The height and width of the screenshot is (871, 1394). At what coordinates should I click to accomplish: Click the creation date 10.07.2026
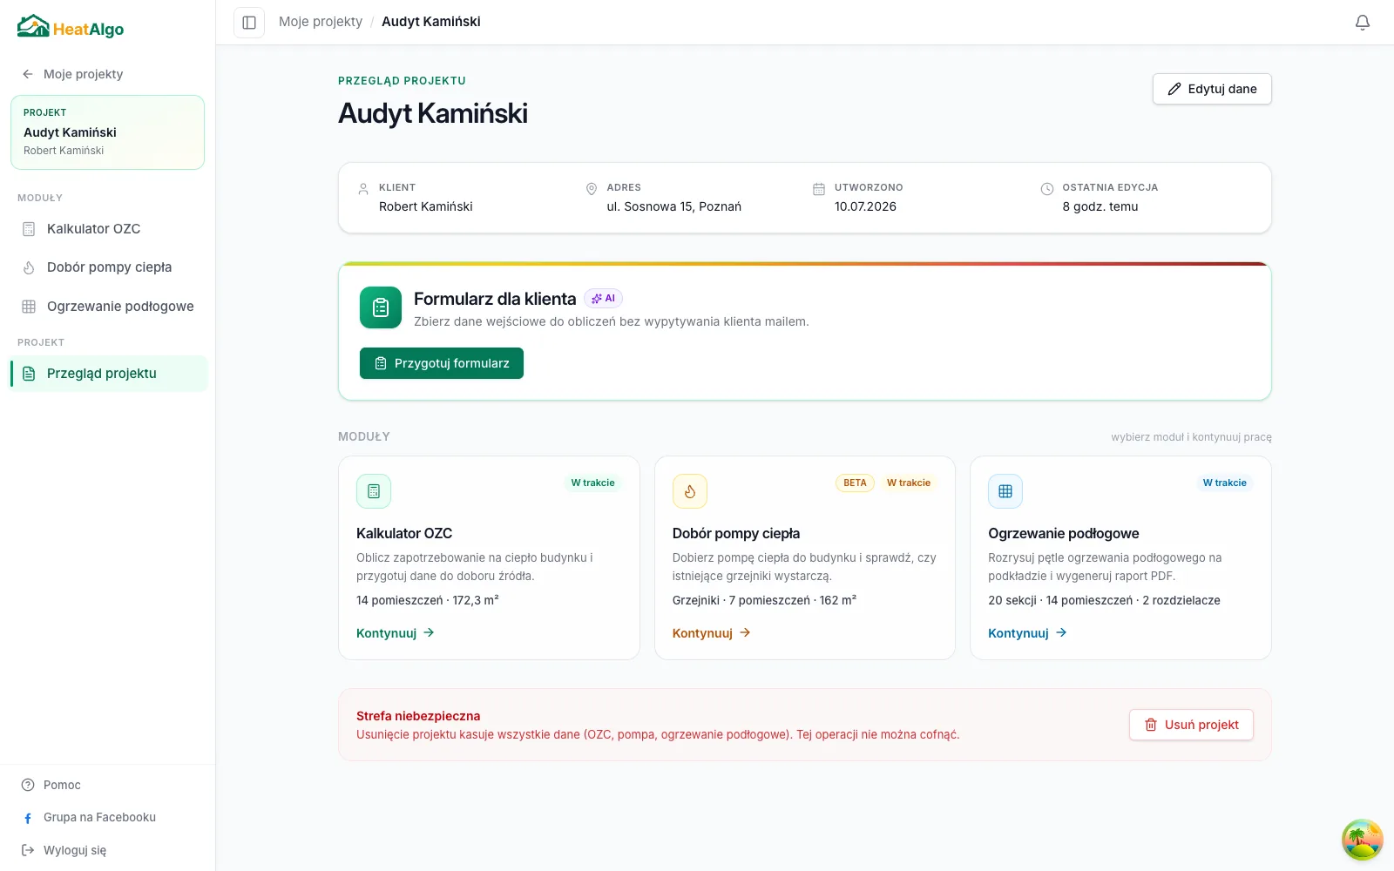[x=865, y=206]
